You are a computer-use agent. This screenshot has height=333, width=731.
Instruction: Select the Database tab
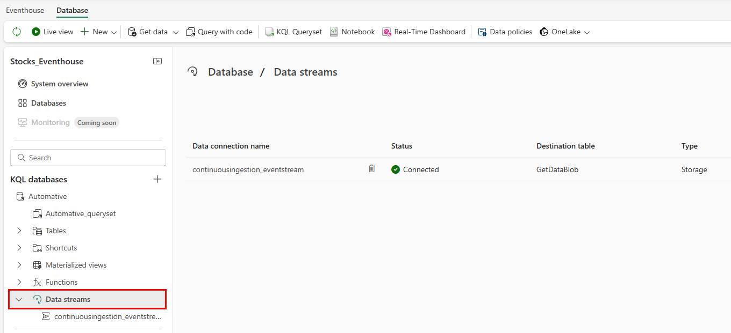72,10
